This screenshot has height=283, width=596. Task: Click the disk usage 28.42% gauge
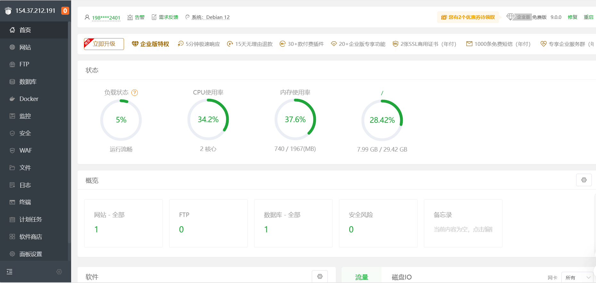click(x=382, y=120)
